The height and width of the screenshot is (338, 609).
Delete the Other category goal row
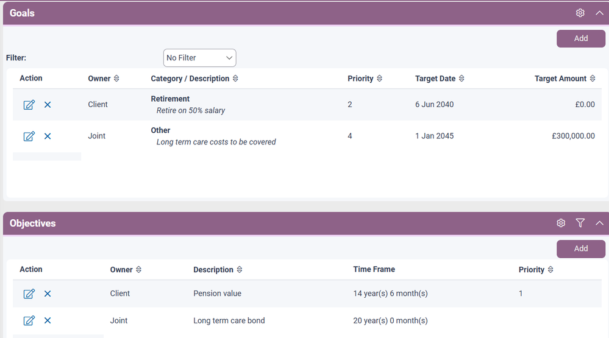click(48, 136)
